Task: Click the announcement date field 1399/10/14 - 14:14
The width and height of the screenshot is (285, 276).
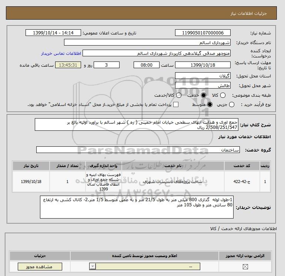Action: (53, 33)
